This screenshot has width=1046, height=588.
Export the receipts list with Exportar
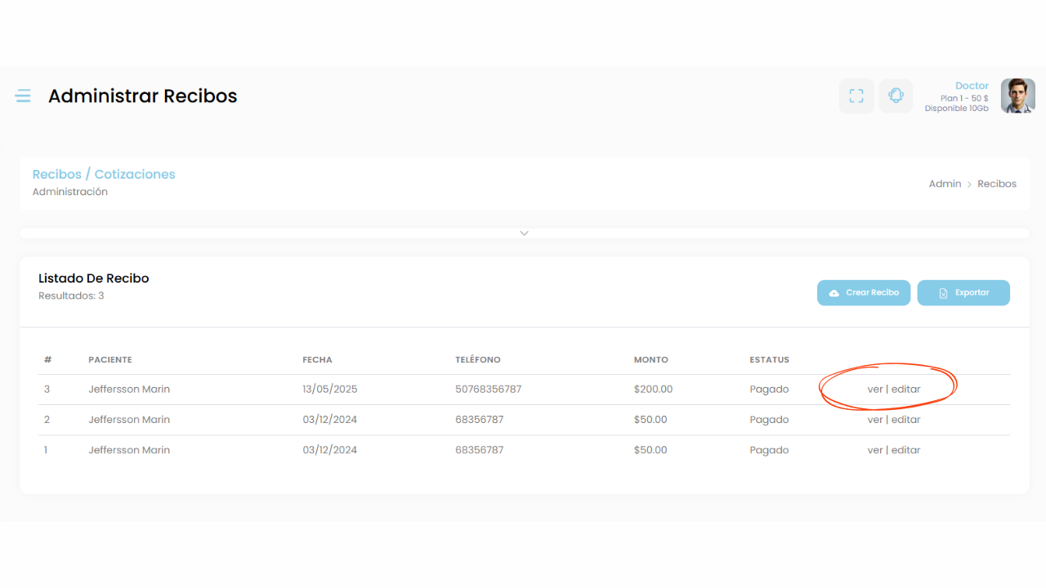pyautogui.click(x=963, y=292)
